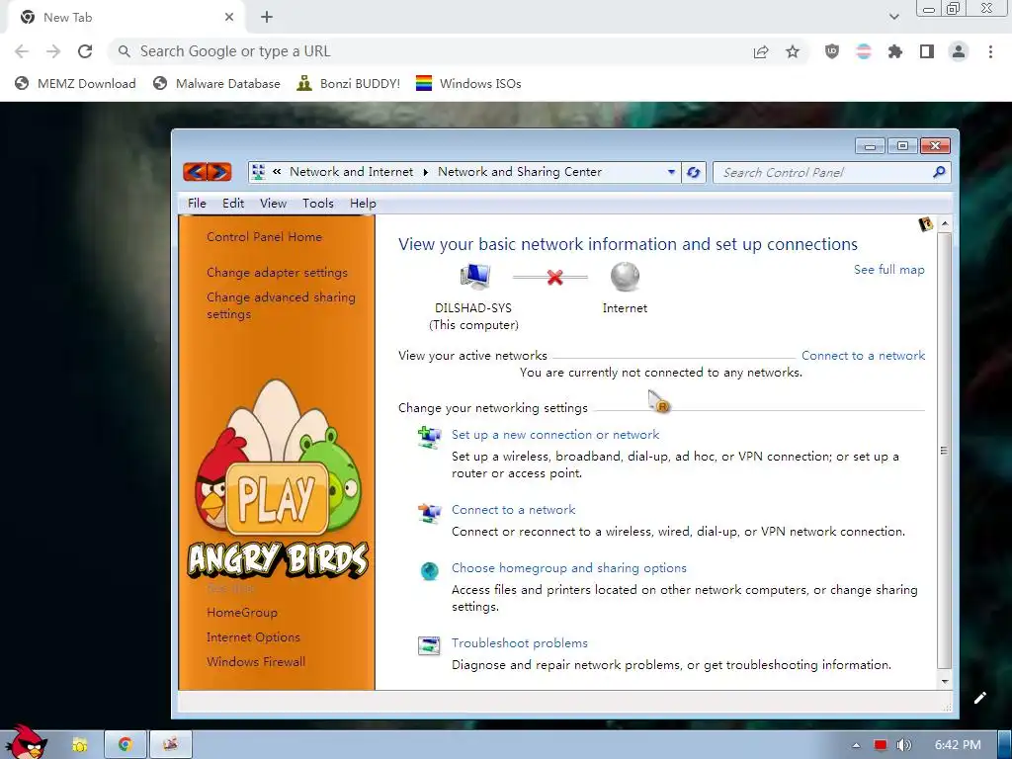Click the search magnifier in Search Control Panel
This screenshot has width=1012, height=759.
(939, 172)
